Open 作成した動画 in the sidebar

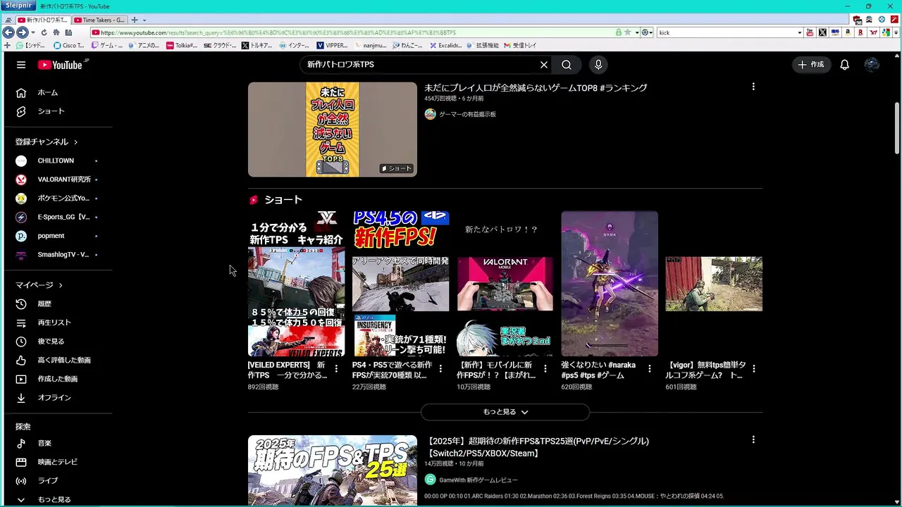[x=58, y=379]
